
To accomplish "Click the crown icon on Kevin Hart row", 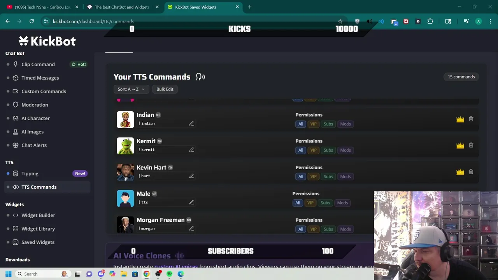I will (x=460, y=172).
